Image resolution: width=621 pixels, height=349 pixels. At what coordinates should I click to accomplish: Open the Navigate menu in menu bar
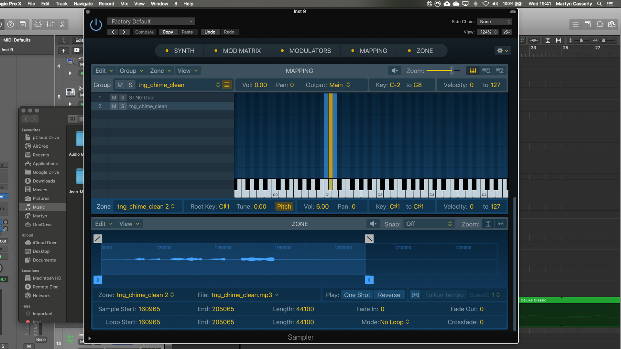point(83,4)
